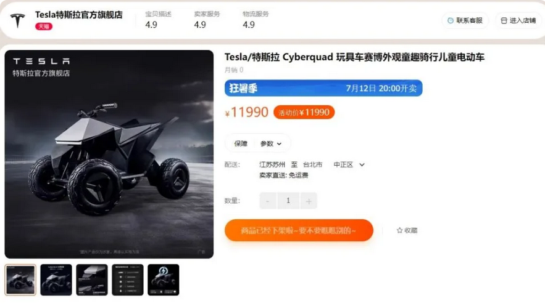Click the star 收藏 favorite icon
This screenshot has width=545, height=306.
pos(400,230)
